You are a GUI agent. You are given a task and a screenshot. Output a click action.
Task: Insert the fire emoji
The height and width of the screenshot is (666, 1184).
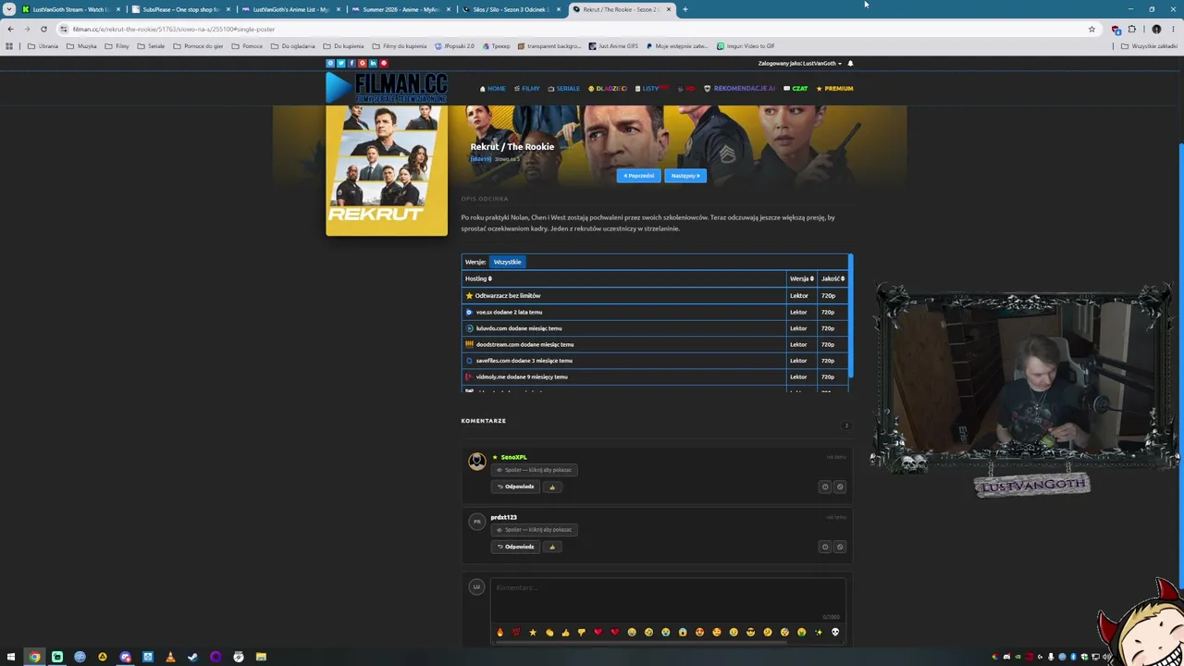(x=499, y=633)
